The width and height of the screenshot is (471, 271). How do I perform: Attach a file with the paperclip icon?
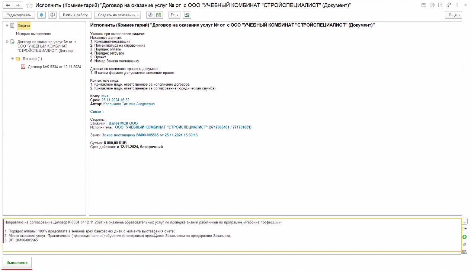click(464, 245)
